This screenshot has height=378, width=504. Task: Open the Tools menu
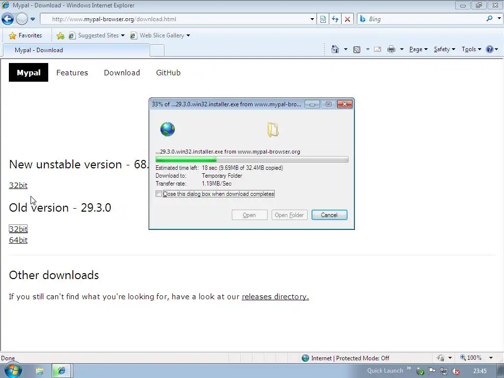coord(471,49)
